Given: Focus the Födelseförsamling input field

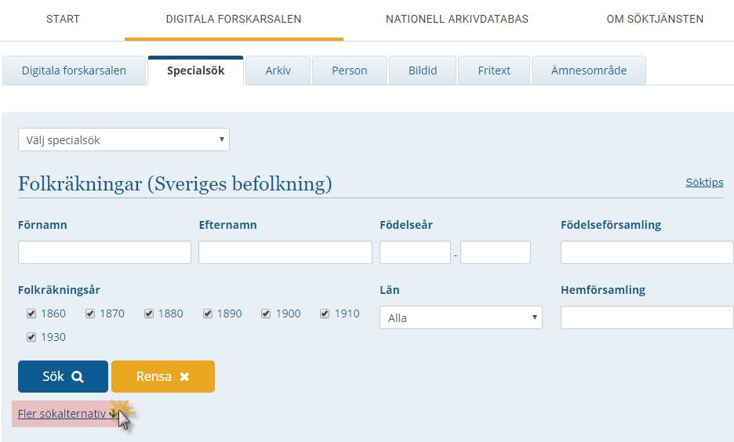Looking at the screenshot, I should point(647,252).
